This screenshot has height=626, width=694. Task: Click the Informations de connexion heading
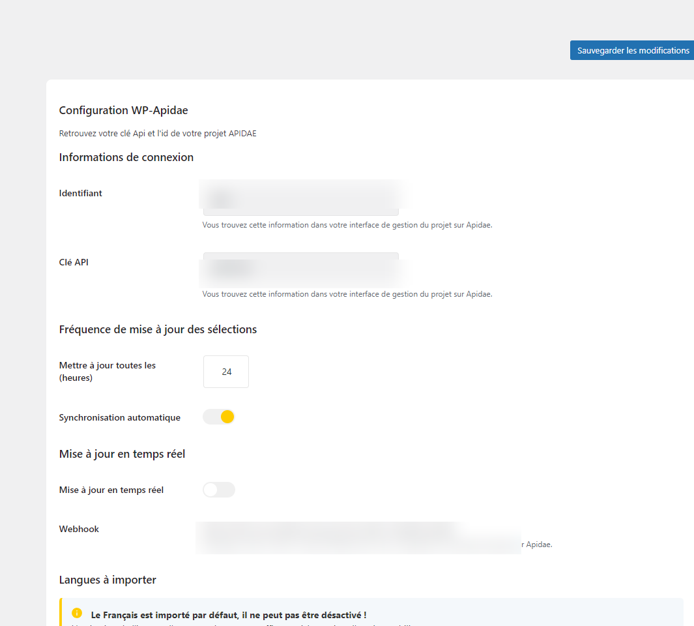click(126, 157)
